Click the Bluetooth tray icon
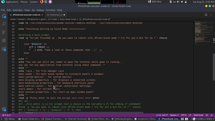This screenshot has height=121, width=215. pos(170,2)
